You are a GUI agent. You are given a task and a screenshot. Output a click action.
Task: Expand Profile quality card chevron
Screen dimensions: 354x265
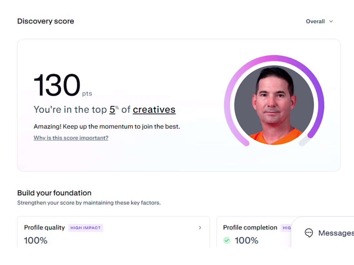coord(200,228)
